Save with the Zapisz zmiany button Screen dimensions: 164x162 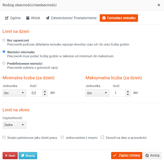click(127, 155)
